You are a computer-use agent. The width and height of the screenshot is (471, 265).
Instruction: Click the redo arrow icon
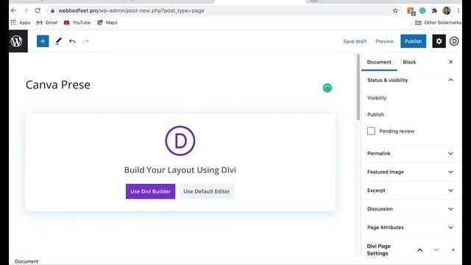pos(86,41)
